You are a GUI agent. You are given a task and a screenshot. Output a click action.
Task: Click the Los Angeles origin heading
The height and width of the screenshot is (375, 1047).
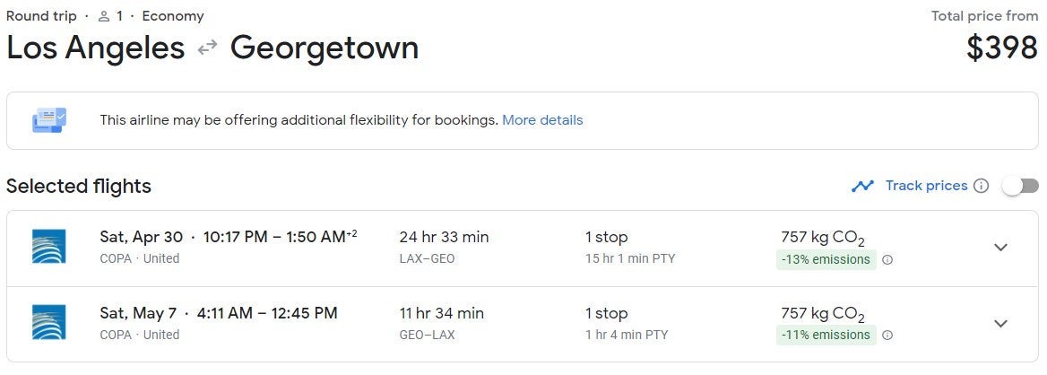(x=96, y=48)
